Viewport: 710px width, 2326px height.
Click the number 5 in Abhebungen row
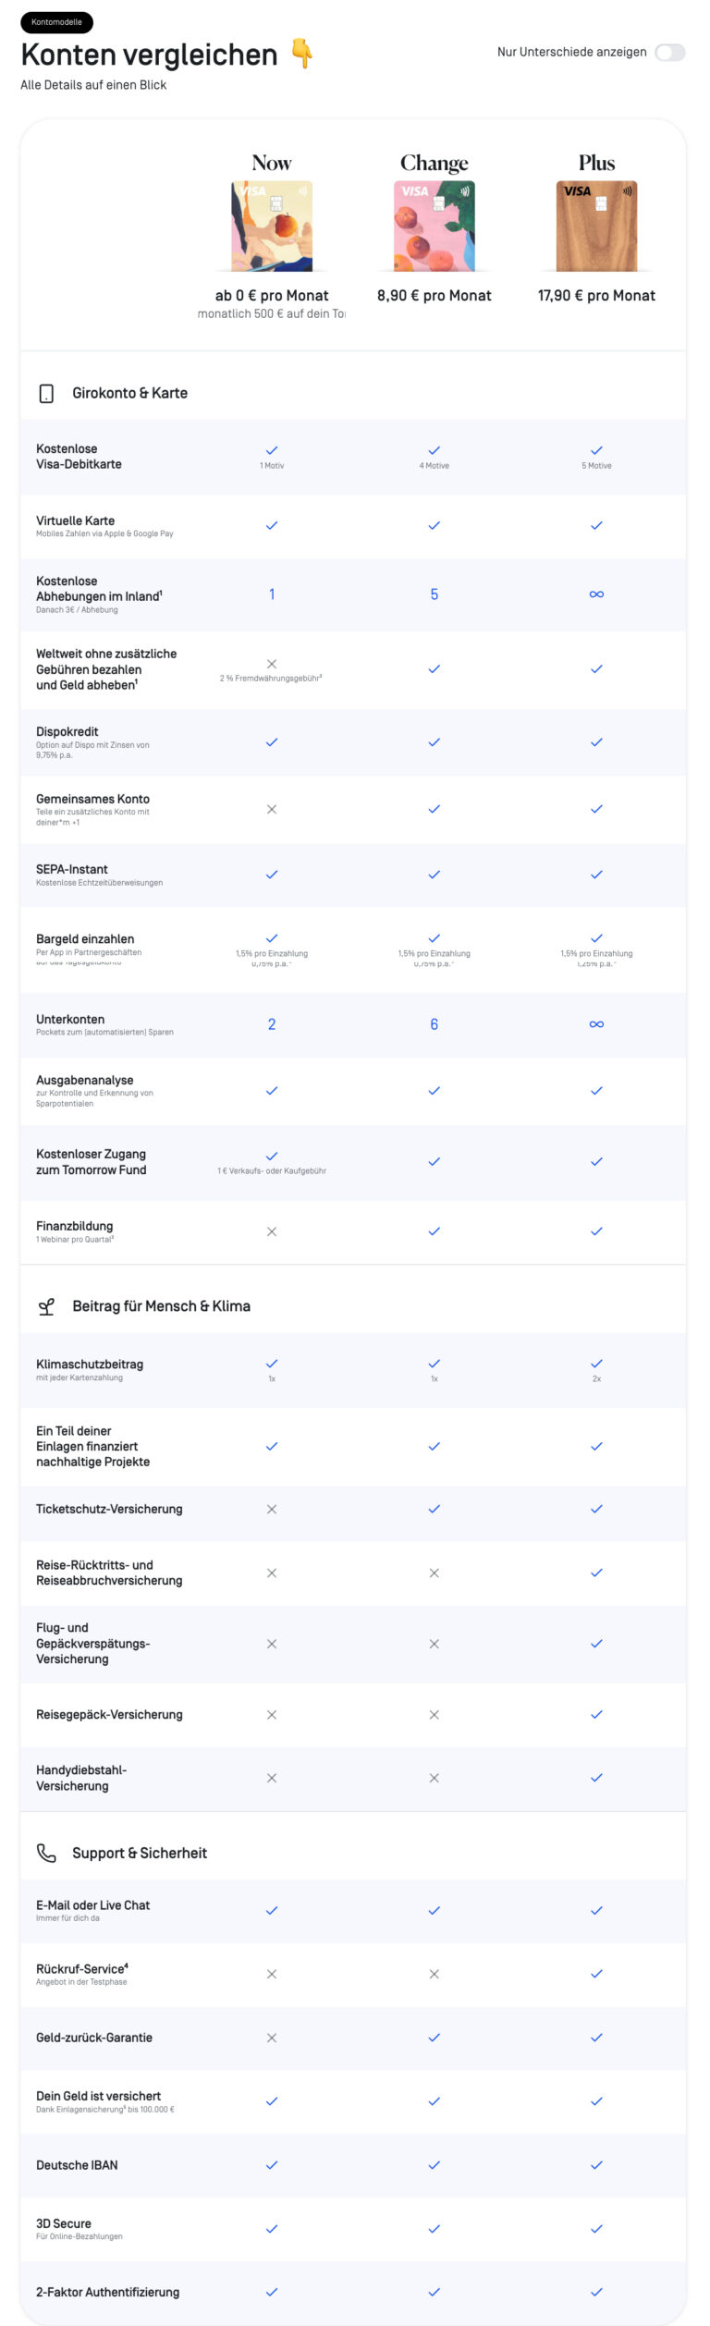(x=435, y=594)
